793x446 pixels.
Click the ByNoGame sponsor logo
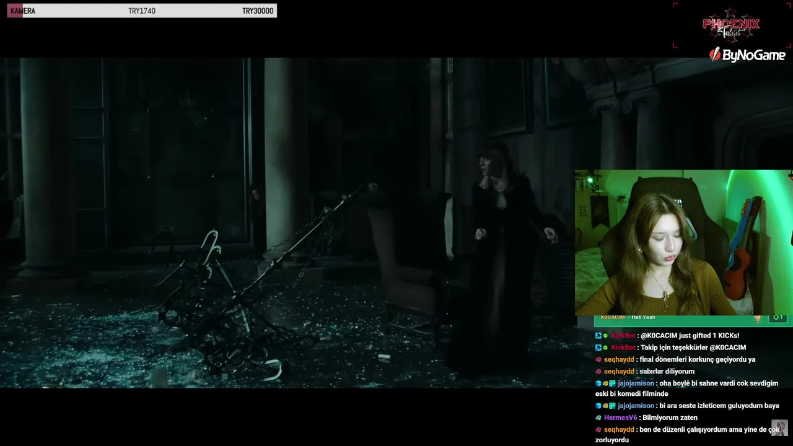pyautogui.click(x=747, y=55)
